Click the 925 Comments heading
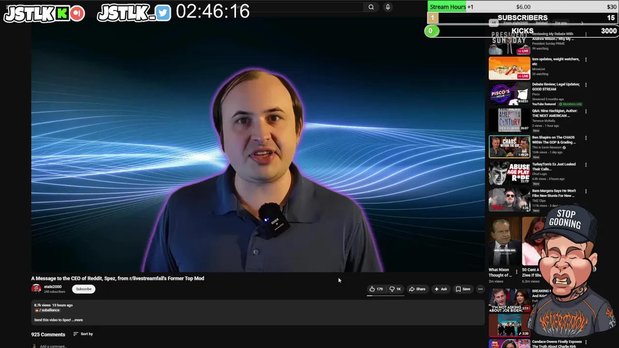Image resolution: width=619 pixels, height=348 pixels. click(48, 334)
